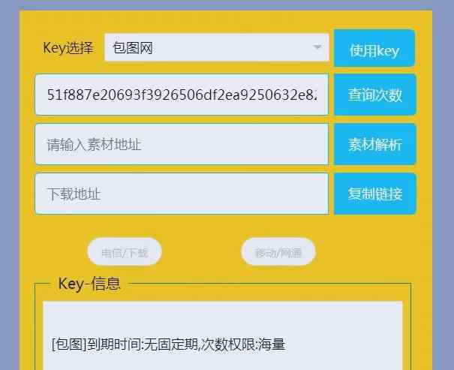
Task: Click the 到期时间 info text line
Action: click(169, 344)
